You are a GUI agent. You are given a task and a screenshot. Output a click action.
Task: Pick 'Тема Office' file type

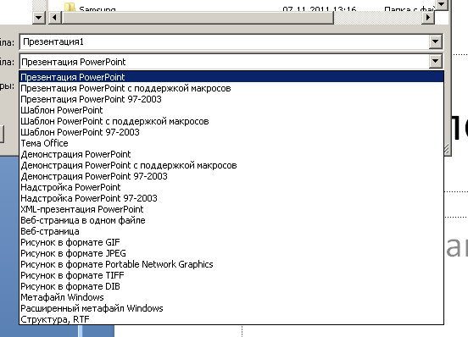(x=231, y=143)
